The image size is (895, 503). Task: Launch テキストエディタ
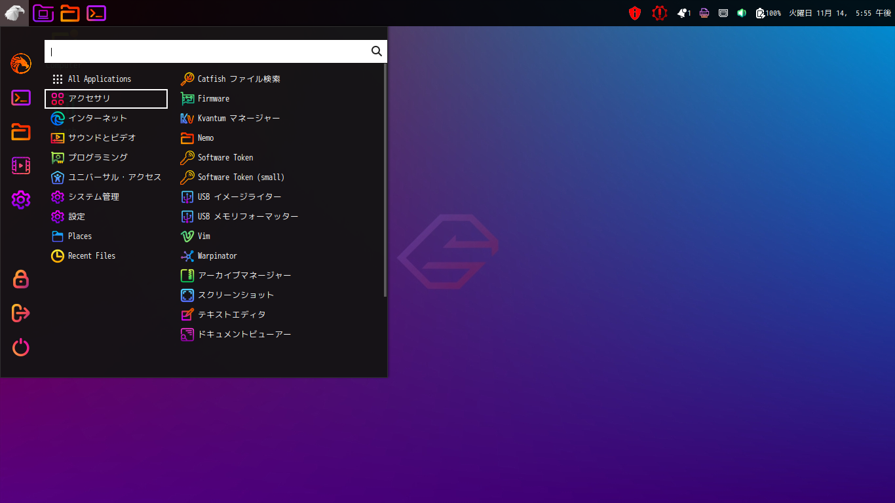coord(278,314)
